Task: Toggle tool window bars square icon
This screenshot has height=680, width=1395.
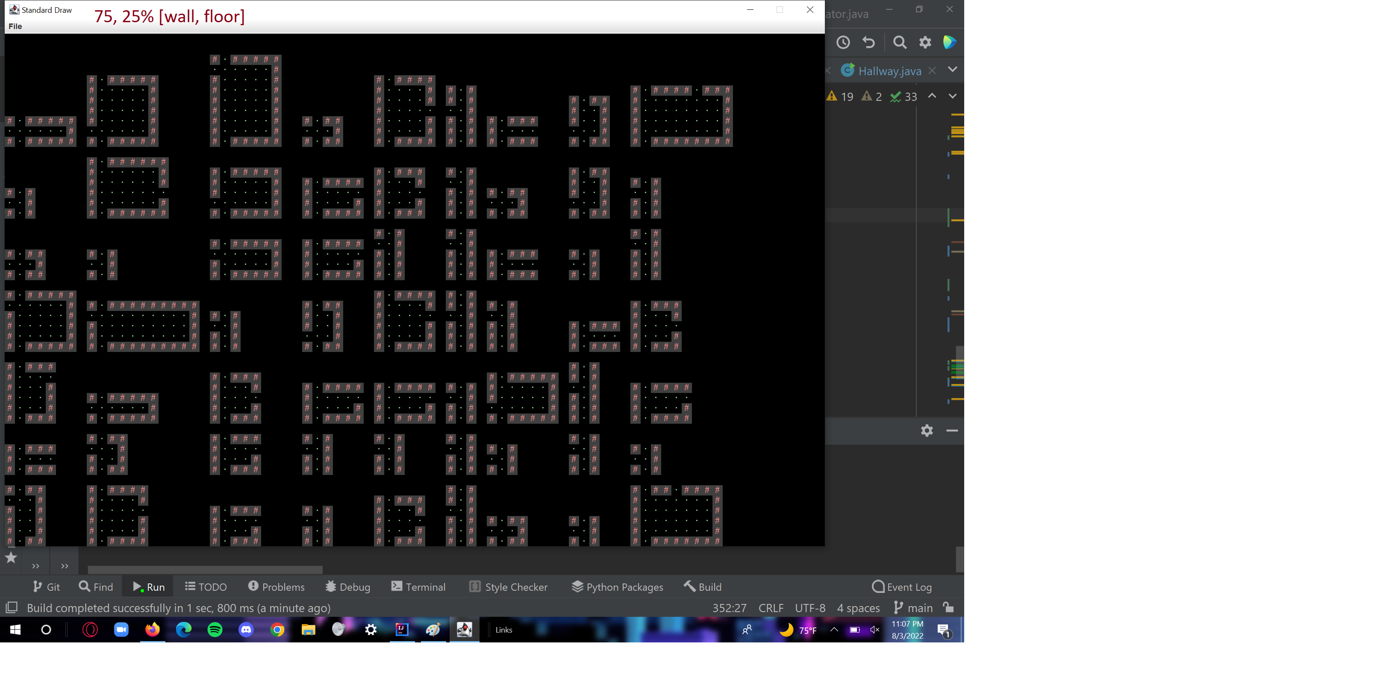Action: click(12, 607)
